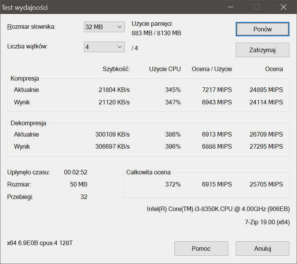297x264 pixels.
Task: Click the 27295 MIPS rating
Action: (266, 147)
